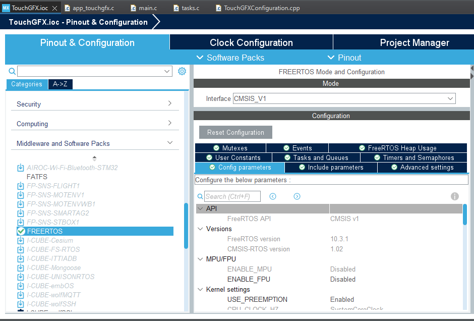Select FATFS in the middleware list
This screenshot has width=474, height=321.
point(37,177)
